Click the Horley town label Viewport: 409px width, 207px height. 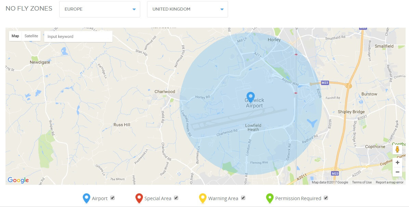point(274,40)
